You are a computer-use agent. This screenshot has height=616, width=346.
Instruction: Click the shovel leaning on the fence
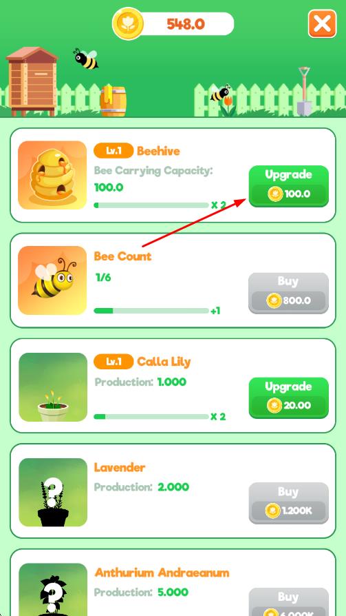click(304, 91)
